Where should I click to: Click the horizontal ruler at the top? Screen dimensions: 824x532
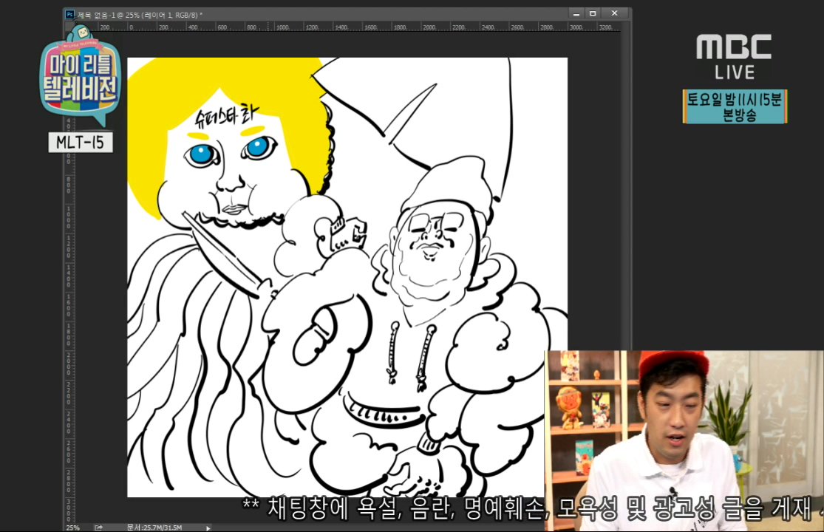[x=347, y=27]
